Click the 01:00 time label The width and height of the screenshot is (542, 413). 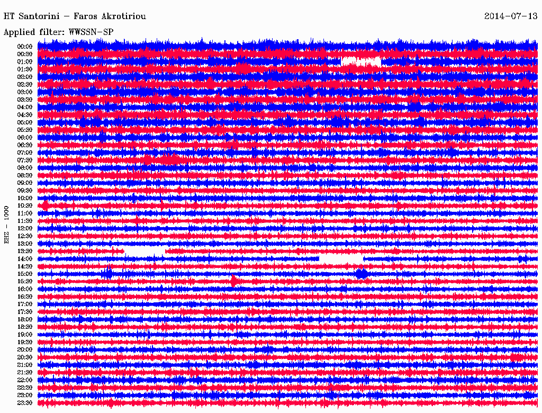point(24,62)
